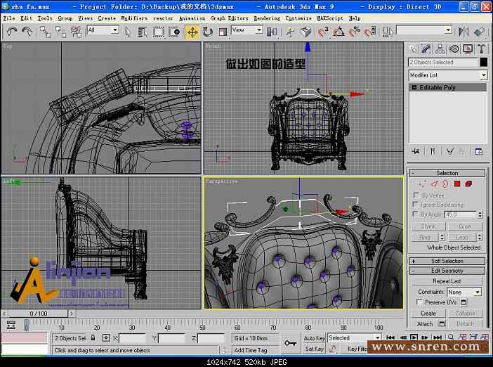Activate the Select and Rotate tool
Image resolution: width=493 pixels, height=367 pixels.
tap(207, 32)
